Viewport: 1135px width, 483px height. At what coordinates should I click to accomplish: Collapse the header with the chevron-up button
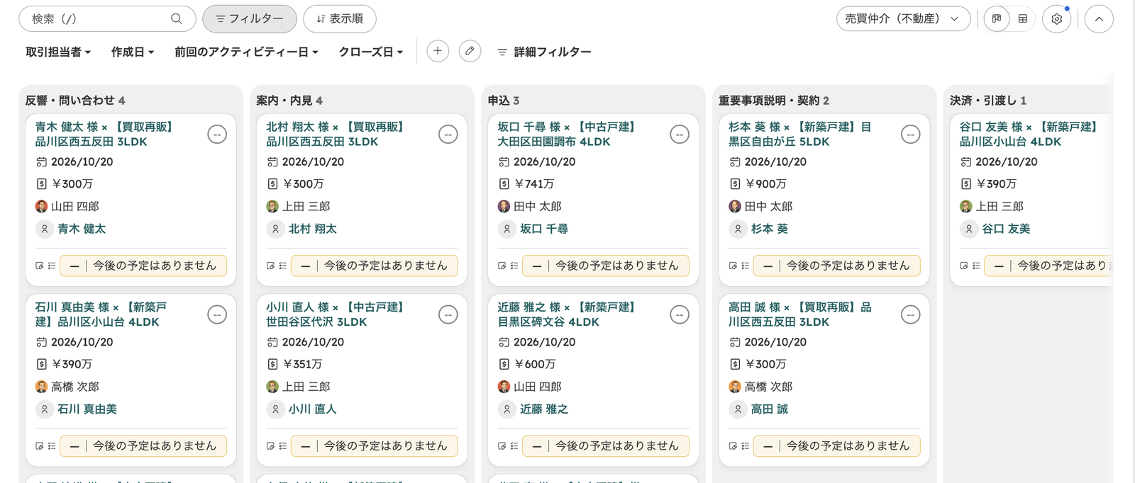click(1099, 19)
